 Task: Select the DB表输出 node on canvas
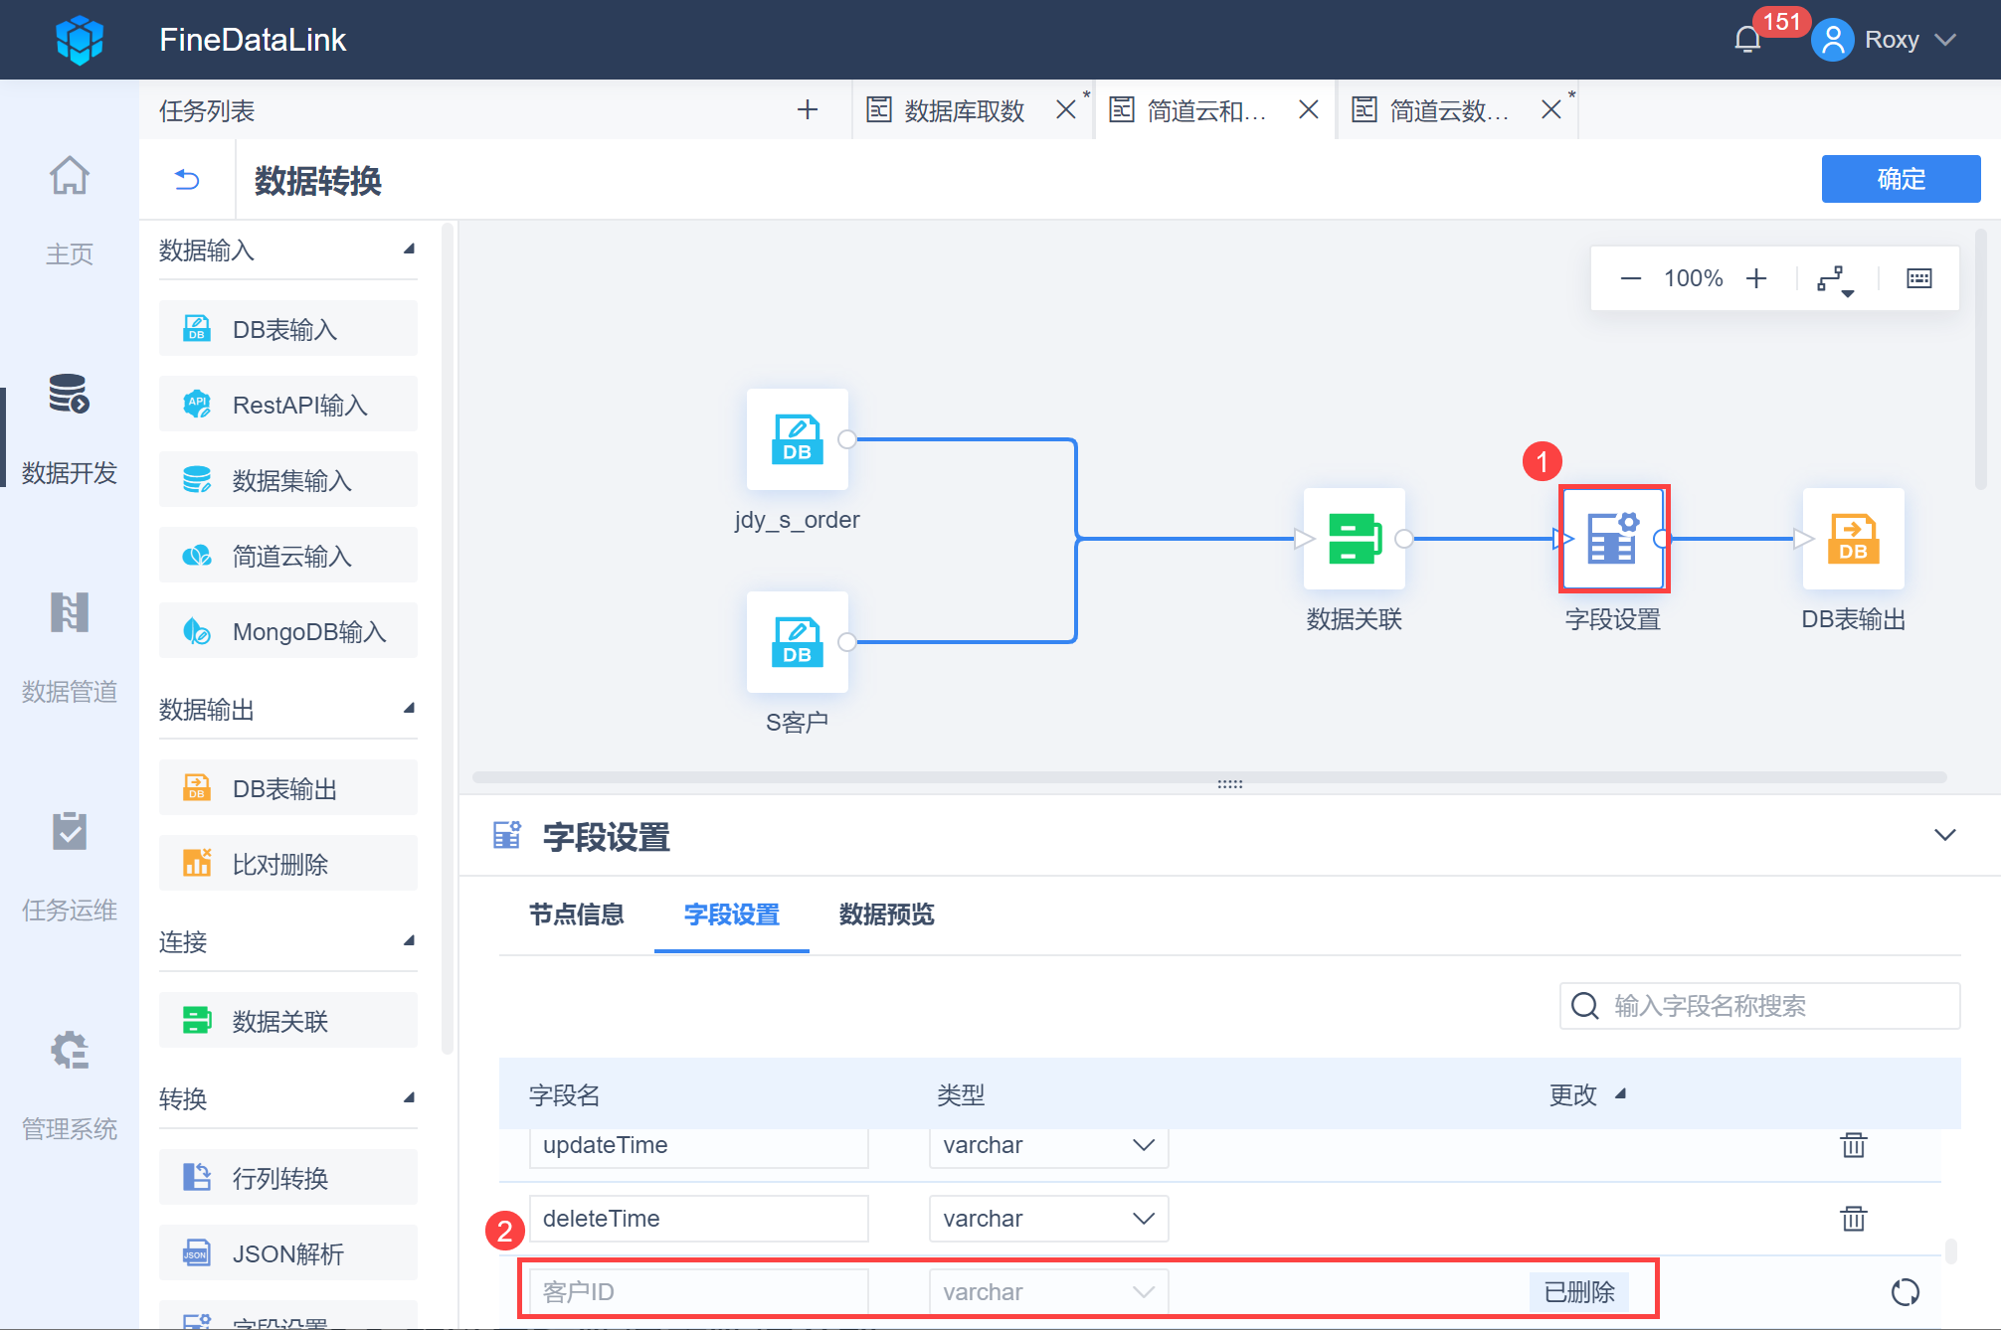coord(1853,539)
